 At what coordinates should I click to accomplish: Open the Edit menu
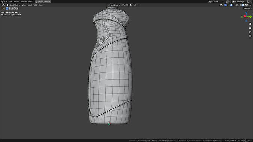tap(10, 1)
